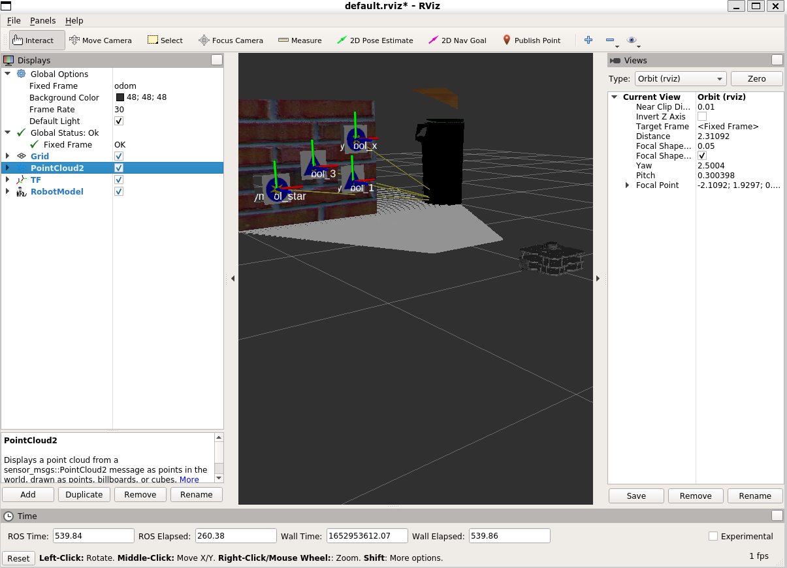Select the 2D Nav Goal tool

[x=457, y=40]
